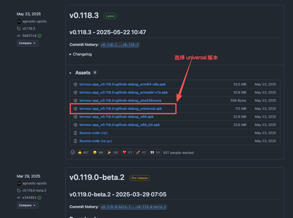The width and height of the screenshot is (293, 218).
Task: Download Source code (zip)
Action: click(93, 133)
